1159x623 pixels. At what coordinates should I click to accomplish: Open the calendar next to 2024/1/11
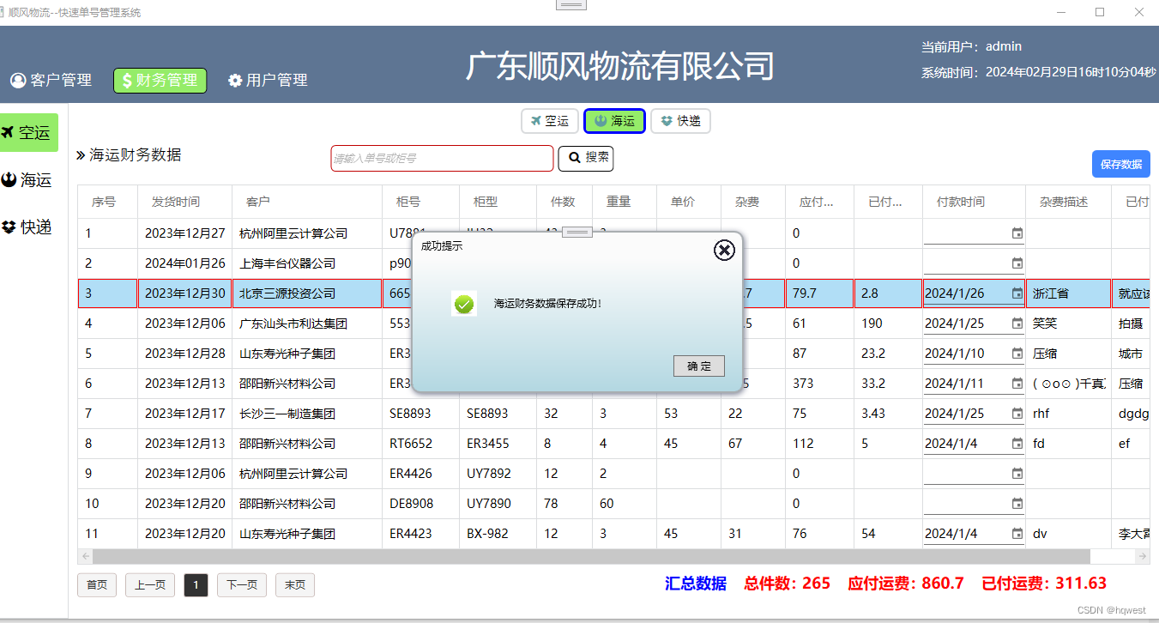[x=1017, y=384]
